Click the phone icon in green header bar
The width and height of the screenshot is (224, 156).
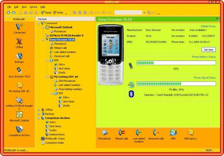[218, 19]
